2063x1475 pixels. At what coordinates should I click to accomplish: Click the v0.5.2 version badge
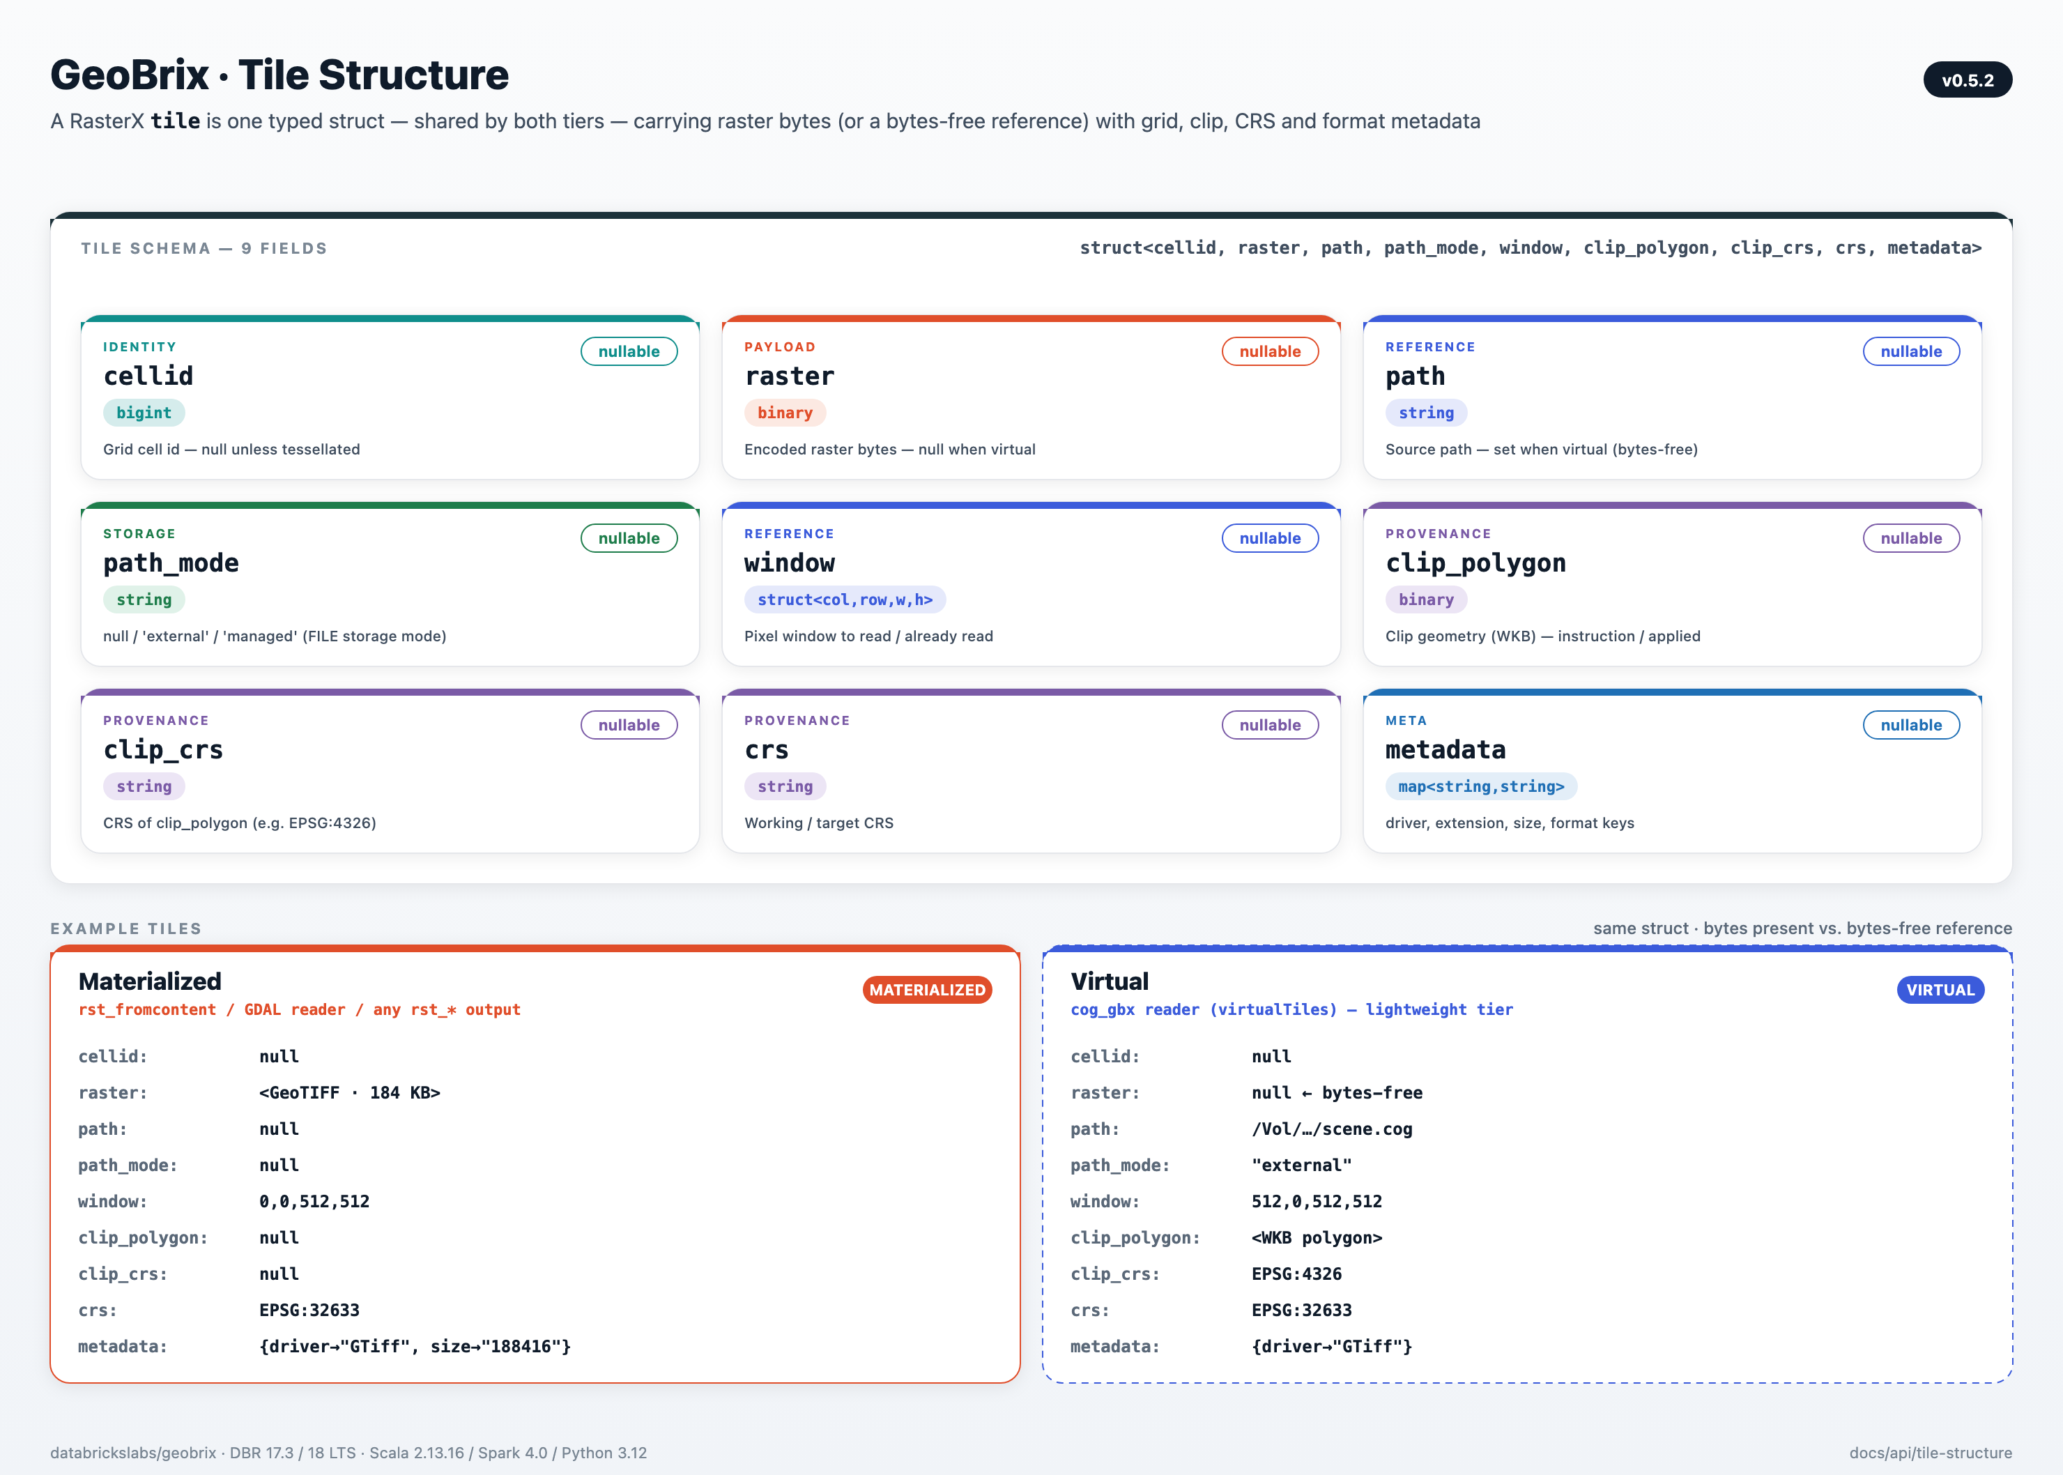click(1967, 80)
